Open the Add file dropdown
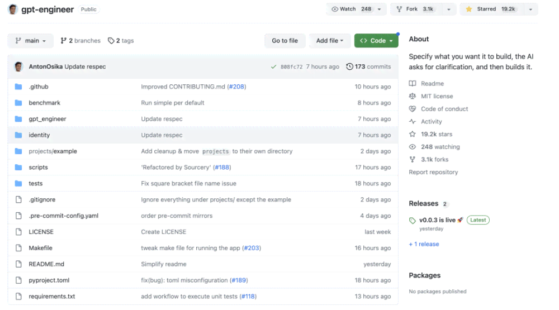The image size is (559, 310). pyautogui.click(x=330, y=41)
